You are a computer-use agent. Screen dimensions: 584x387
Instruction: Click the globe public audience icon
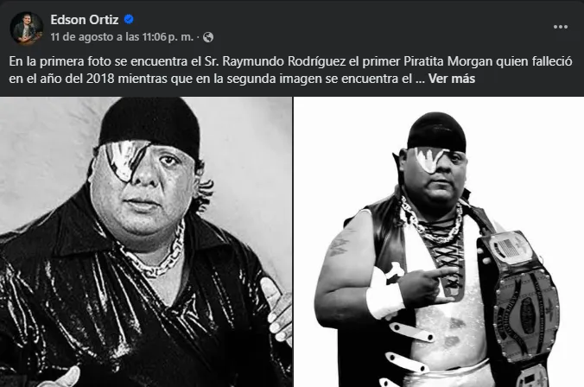(208, 37)
